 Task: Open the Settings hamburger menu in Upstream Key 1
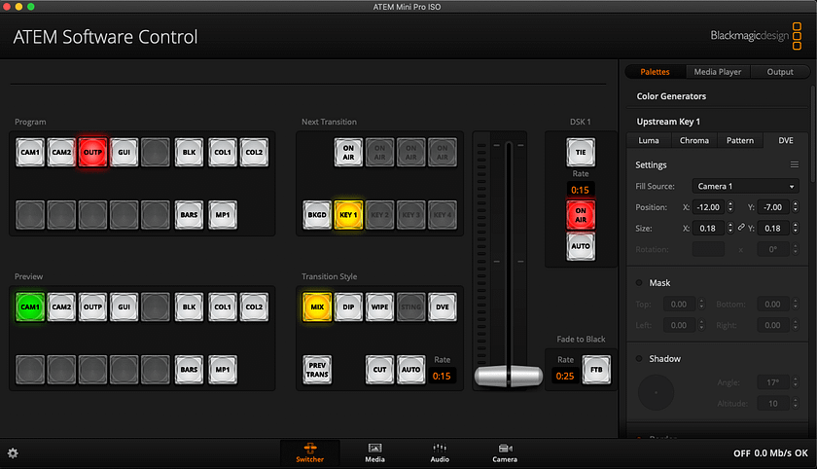click(794, 164)
